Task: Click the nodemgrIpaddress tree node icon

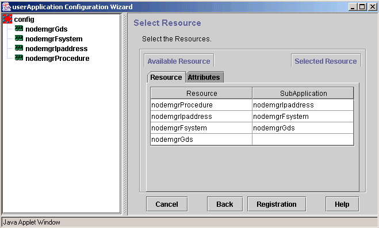Action: [x=19, y=48]
